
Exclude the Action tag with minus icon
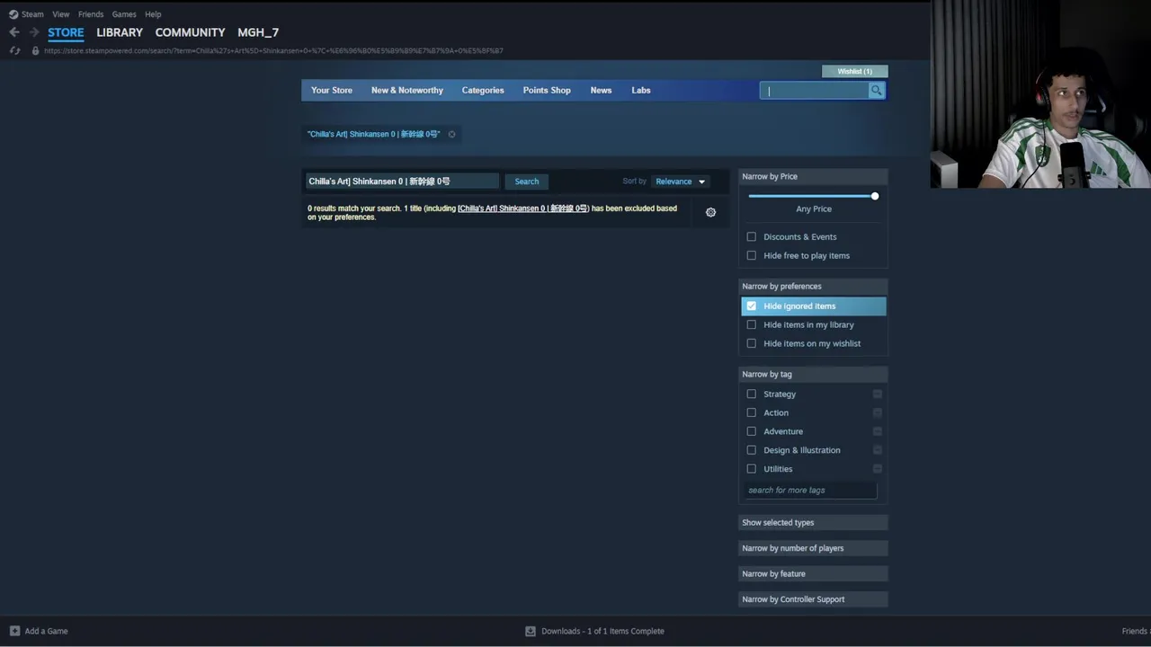click(878, 412)
